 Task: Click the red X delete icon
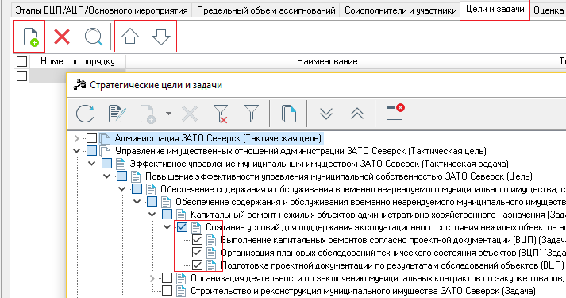point(62,37)
